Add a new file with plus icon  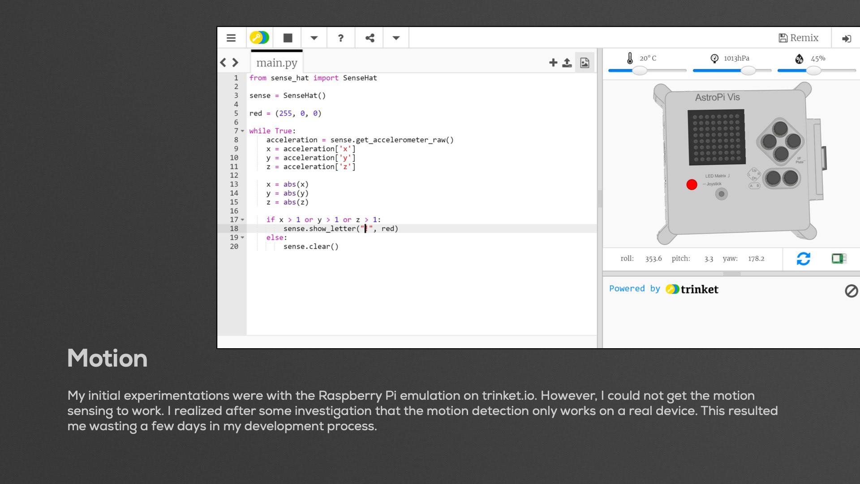click(553, 63)
